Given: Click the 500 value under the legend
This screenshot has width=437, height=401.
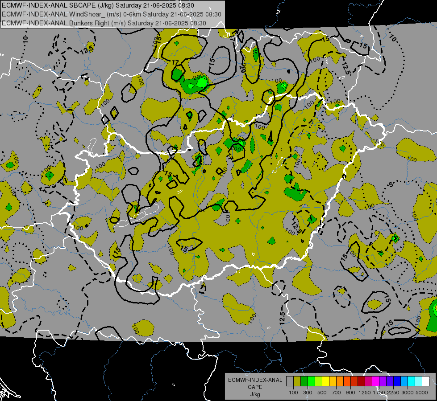Looking at the screenshot, I should click(x=322, y=393).
